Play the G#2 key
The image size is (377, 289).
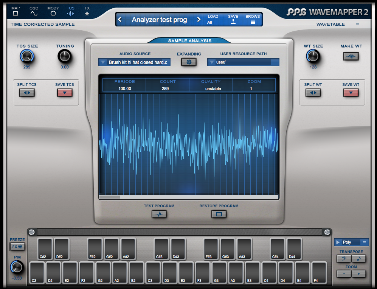click(x=112, y=249)
